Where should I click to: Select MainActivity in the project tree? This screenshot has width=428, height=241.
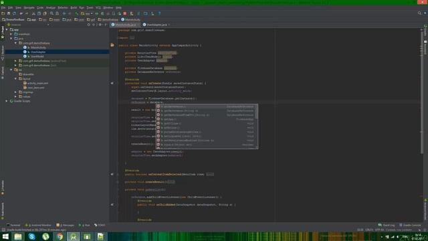coord(38,48)
